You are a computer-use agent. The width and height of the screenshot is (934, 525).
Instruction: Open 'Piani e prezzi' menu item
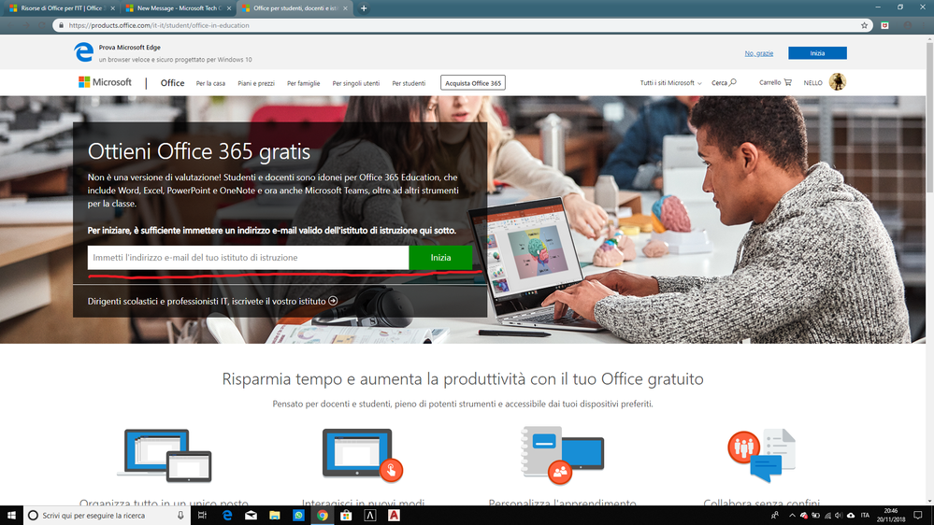click(256, 83)
